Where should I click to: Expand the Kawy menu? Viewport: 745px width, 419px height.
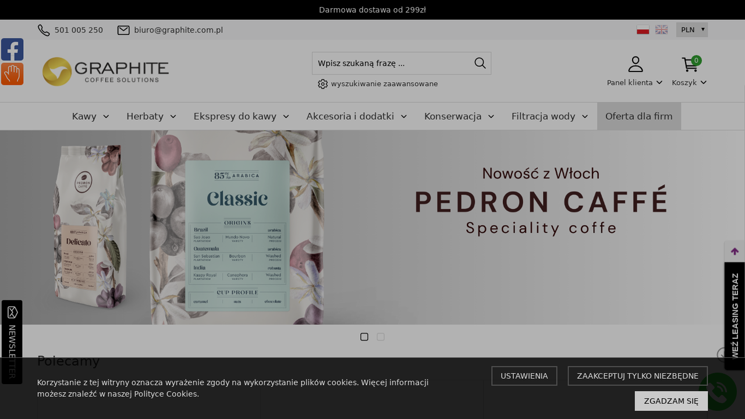90,116
